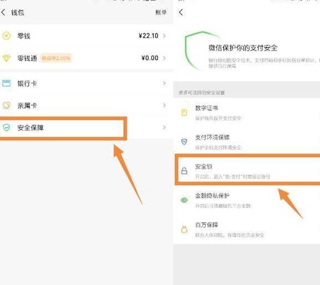
Task: Open the 亲属卡 family card row
Action: pyautogui.click(x=87, y=106)
